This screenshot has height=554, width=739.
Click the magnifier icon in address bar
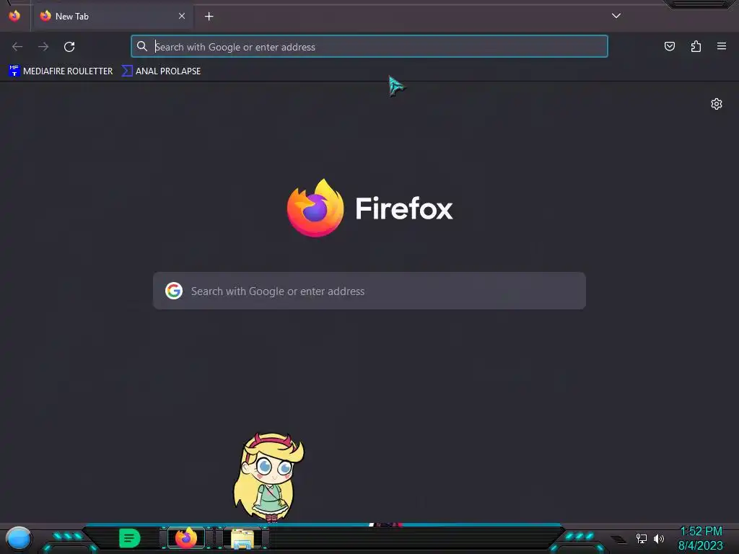(x=142, y=46)
